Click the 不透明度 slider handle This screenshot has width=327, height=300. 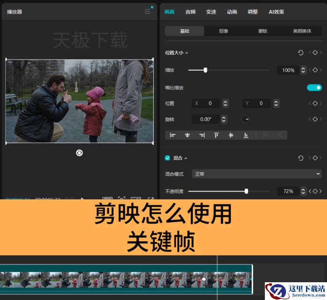(x=246, y=191)
